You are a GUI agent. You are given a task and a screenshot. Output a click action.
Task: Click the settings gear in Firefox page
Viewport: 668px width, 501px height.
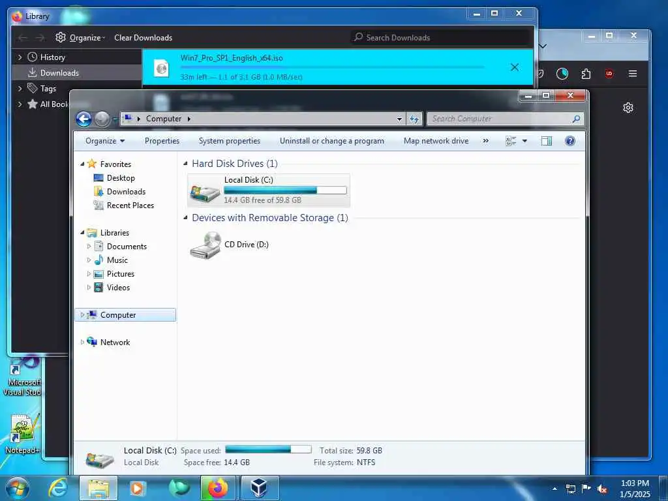[628, 108]
